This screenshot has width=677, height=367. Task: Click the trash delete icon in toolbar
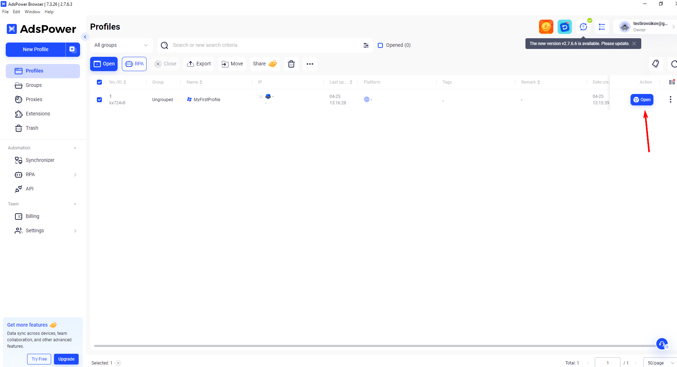tap(291, 64)
